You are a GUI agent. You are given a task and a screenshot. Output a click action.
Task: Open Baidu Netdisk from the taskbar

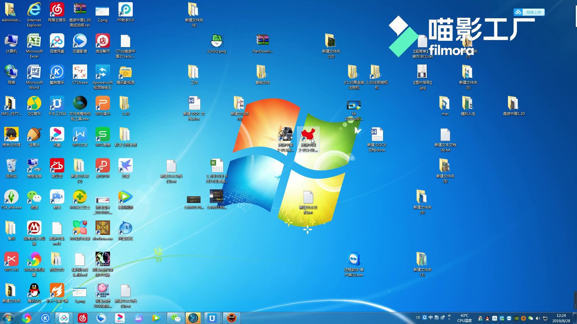pos(64,318)
